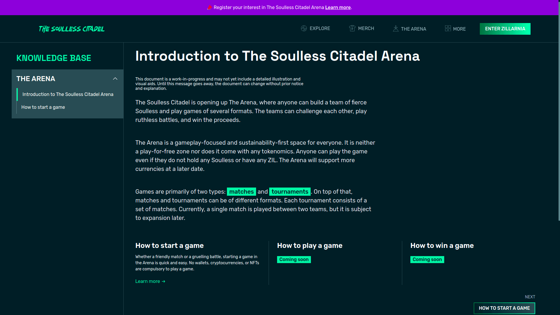Open Learn more in the announcement banner

tap(337, 7)
